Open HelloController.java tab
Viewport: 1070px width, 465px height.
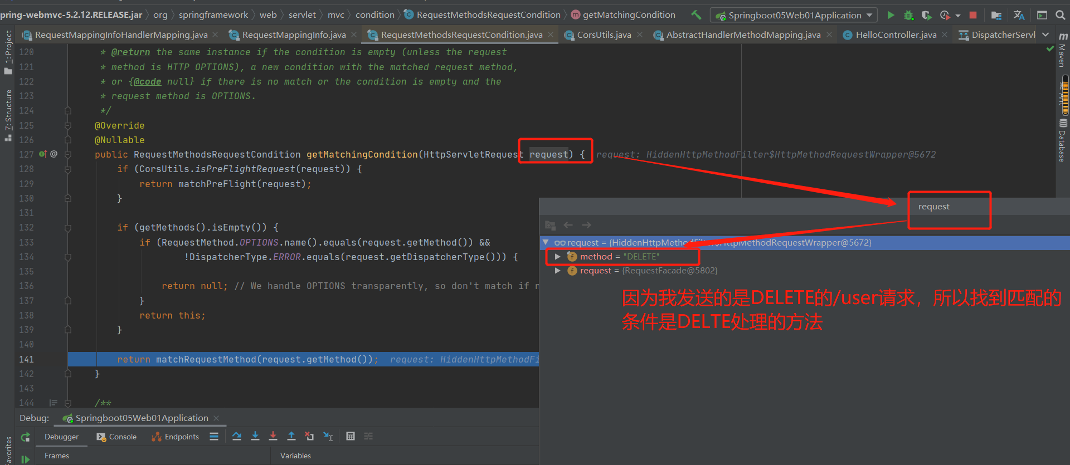pos(896,35)
